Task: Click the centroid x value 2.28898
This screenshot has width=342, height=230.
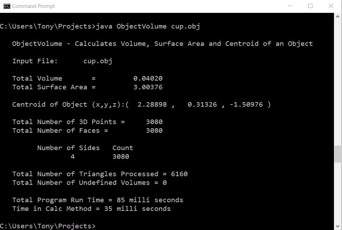Action: [x=152, y=105]
